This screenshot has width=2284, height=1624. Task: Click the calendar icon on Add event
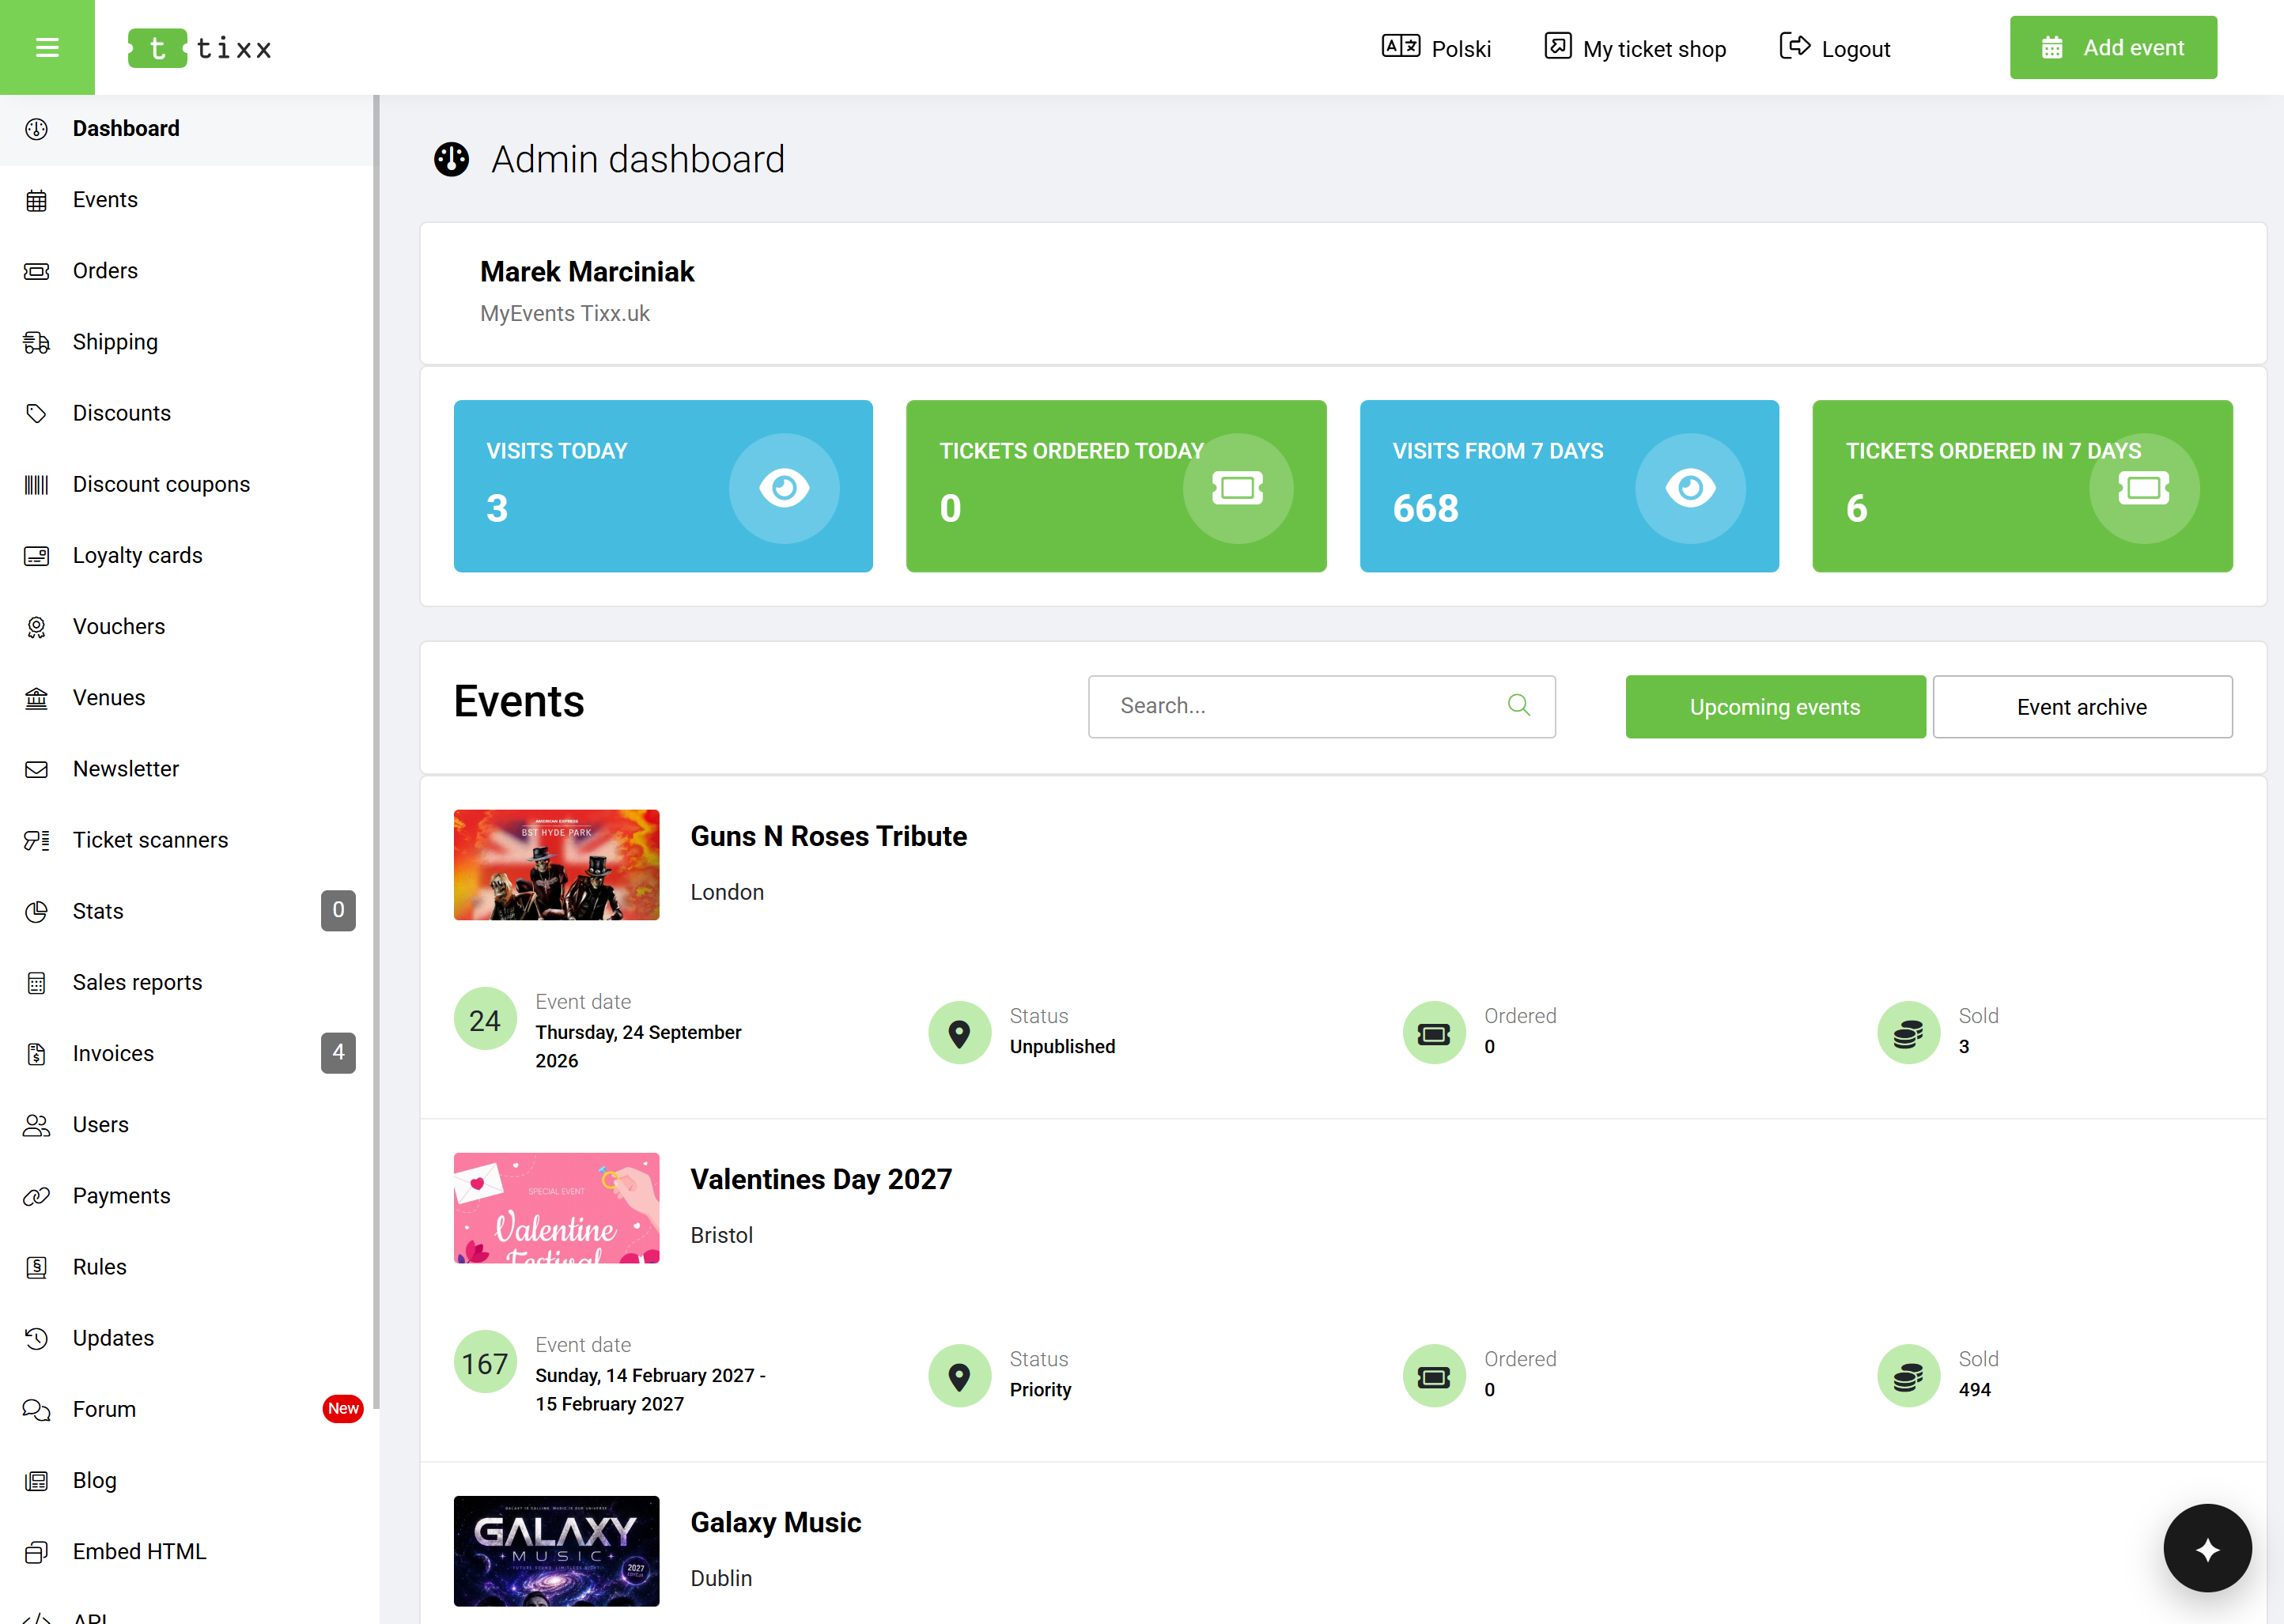point(2052,48)
